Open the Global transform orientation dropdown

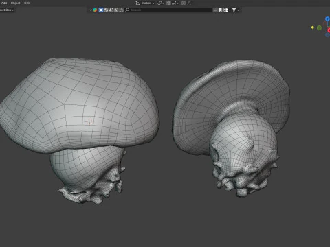pyautogui.click(x=145, y=3)
